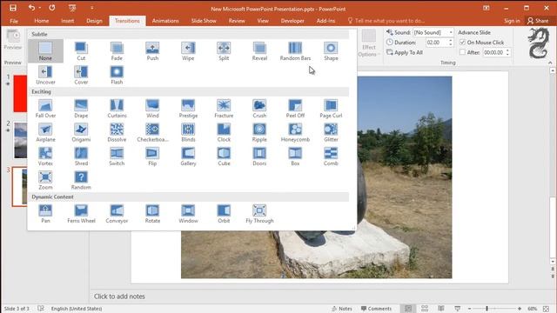The height and width of the screenshot is (313, 557).
Task: Select the Prestige transition
Action: pyautogui.click(x=188, y=109)
